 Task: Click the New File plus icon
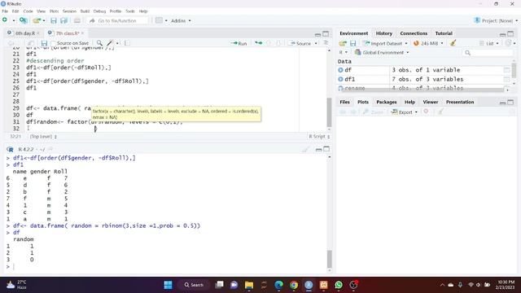(x=5, y=20)
